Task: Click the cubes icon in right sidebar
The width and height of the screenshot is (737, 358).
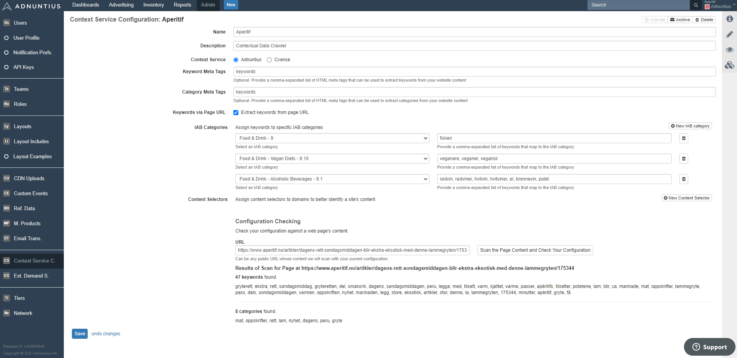Action: 729,65
